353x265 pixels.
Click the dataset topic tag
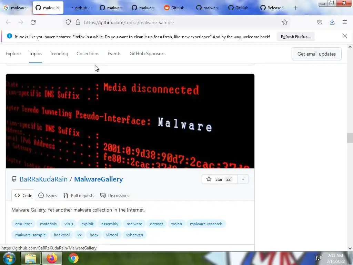click(x=157, y=224)
